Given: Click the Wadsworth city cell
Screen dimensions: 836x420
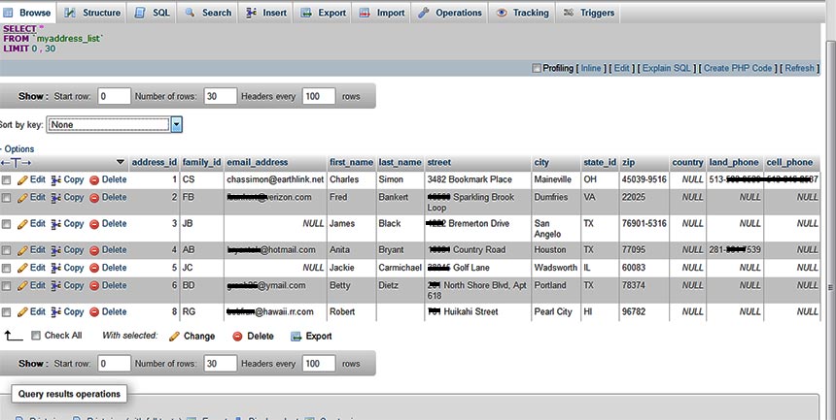Looking at the screenshot, I should point(556,268).
